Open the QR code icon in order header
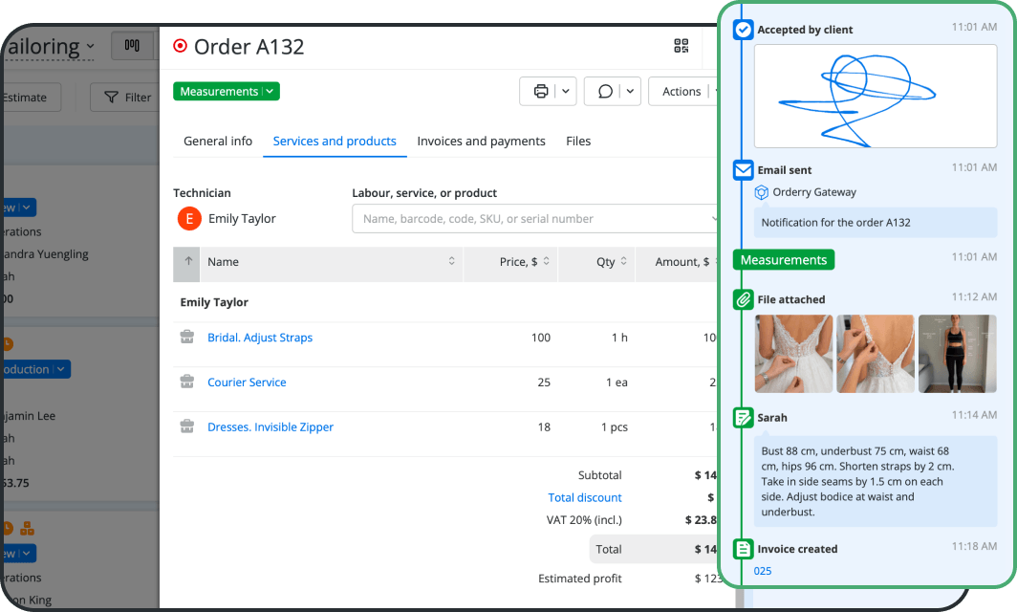 pyautogui.click(x=681, y=46)
